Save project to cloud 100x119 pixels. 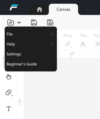(50, 22)
